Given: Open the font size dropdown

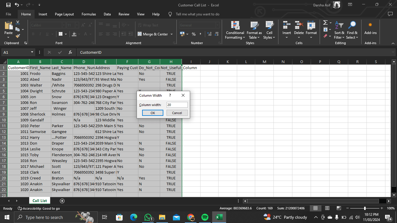Looking at the screenshot, I should tap(77, 25).
